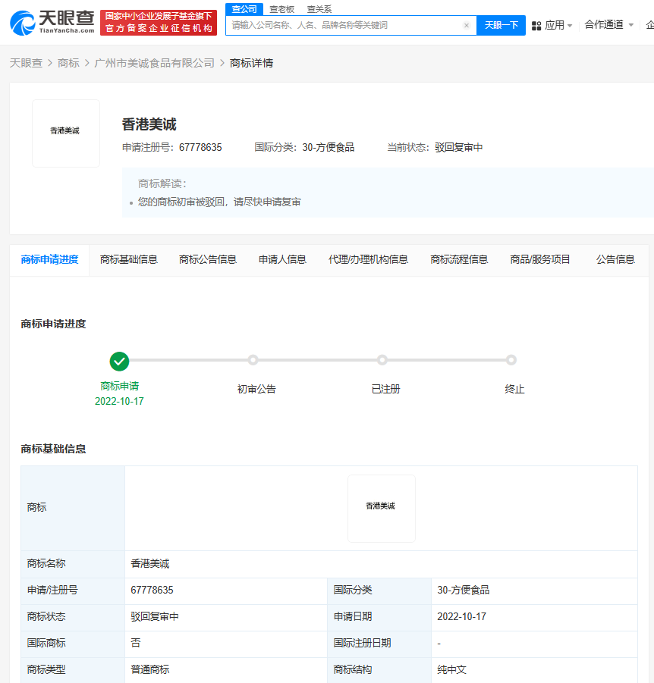Click the 商标解读 rejection notice text

point(219,202)
